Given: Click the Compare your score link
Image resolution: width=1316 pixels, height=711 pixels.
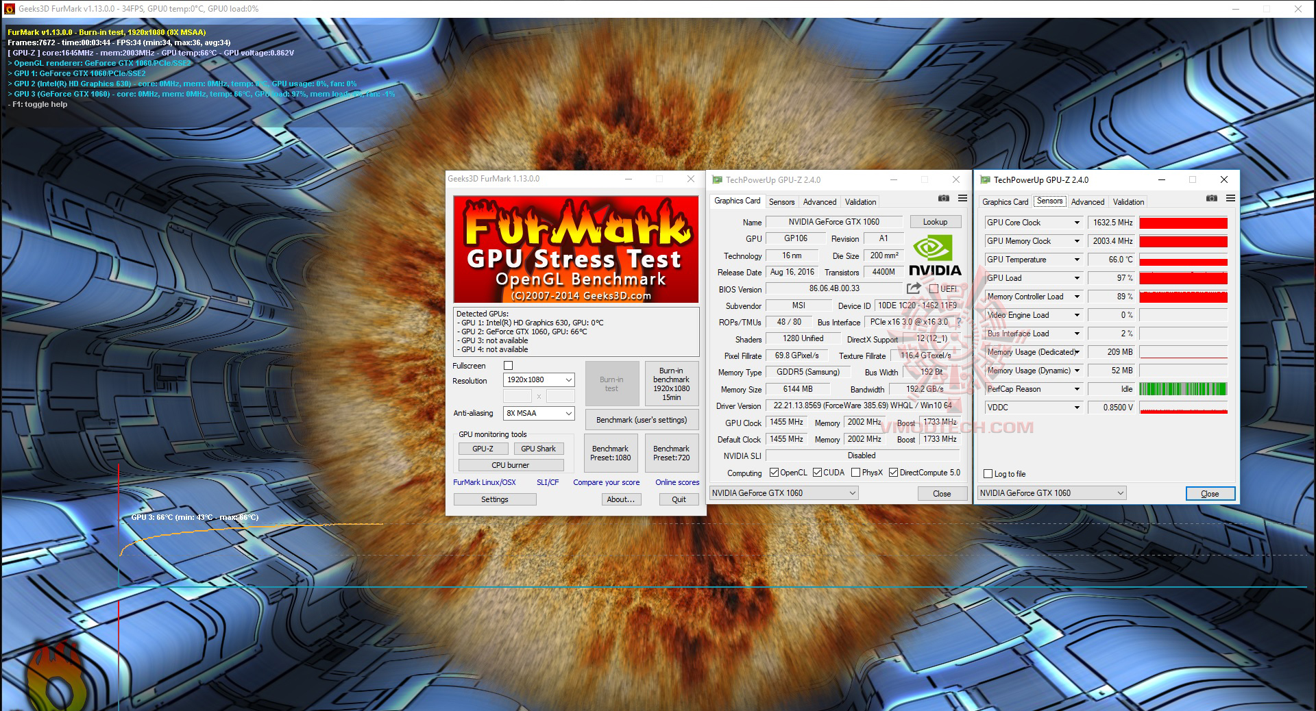Looking at the screenshot, I should pos(606,482).
